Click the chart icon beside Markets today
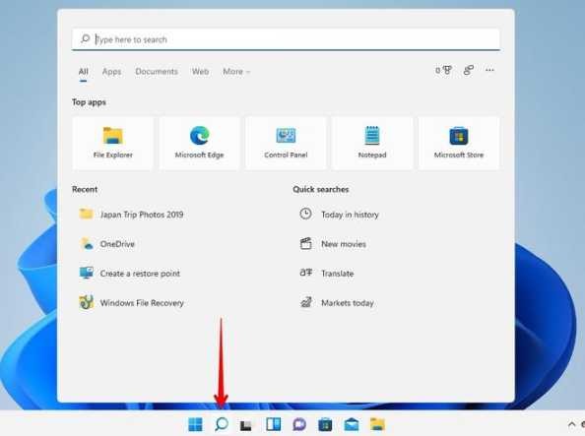Viewport: 585px width, 436px height. coord(306,302)
